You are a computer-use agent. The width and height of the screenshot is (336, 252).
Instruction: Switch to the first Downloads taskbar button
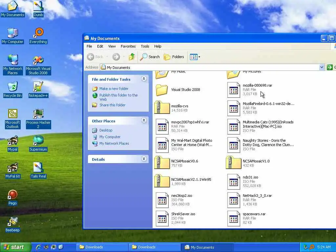tap(102, 247)
